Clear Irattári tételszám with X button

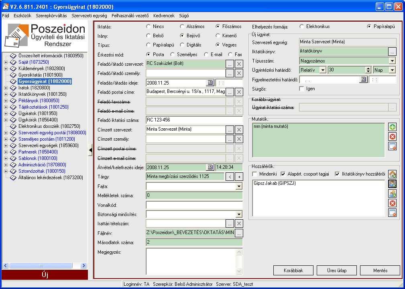click(x=239, y=223)
